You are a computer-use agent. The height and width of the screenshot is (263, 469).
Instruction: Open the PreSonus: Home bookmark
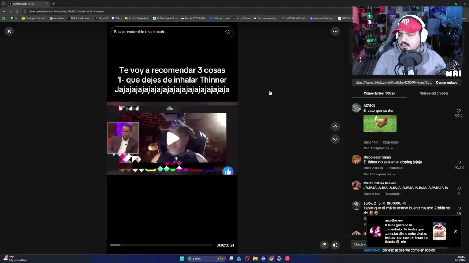pyautogui.click(x=219, y=18)
